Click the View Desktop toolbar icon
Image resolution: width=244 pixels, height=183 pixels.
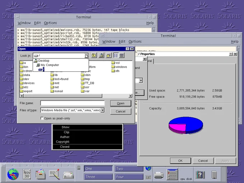101,55
